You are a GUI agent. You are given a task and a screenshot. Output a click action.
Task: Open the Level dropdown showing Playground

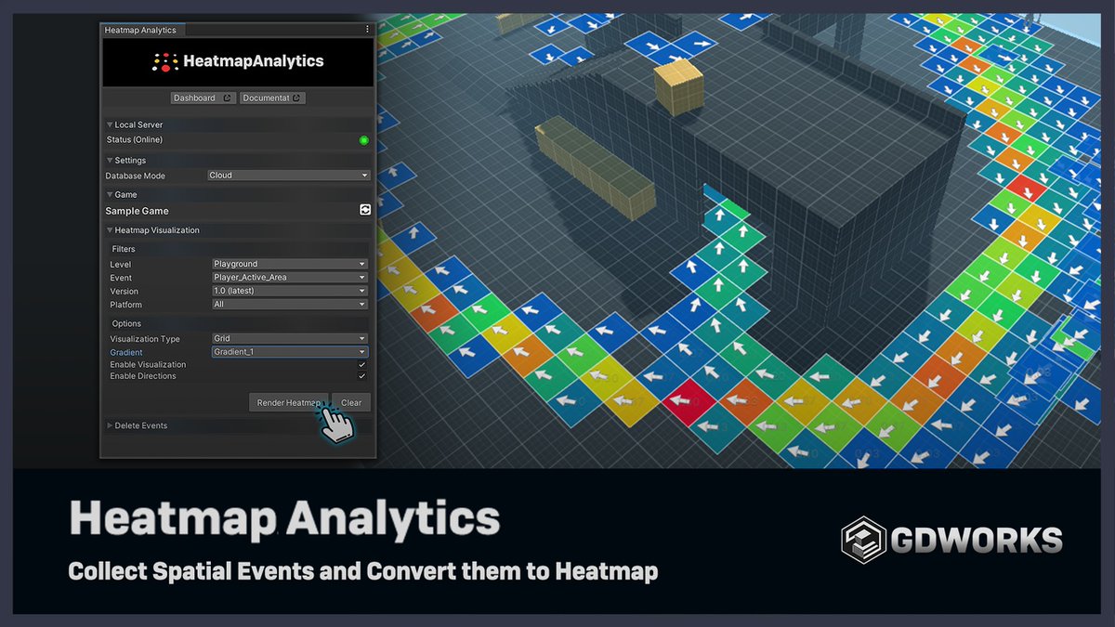290,264
